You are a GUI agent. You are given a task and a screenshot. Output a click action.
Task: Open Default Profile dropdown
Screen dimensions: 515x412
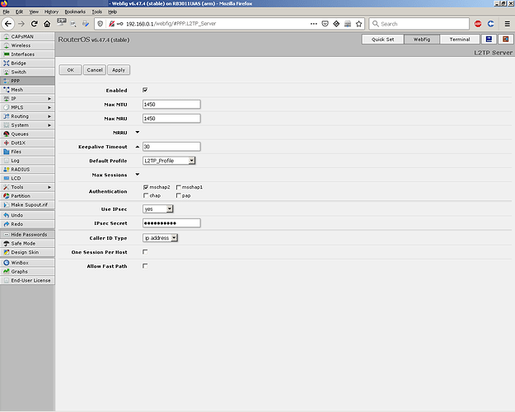(x=169, y=161)
